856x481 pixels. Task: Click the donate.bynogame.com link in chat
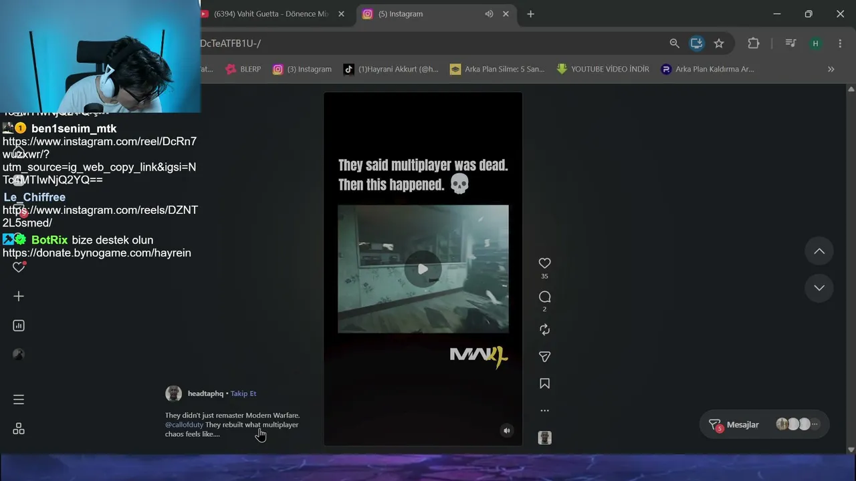[x=97, y=253]
